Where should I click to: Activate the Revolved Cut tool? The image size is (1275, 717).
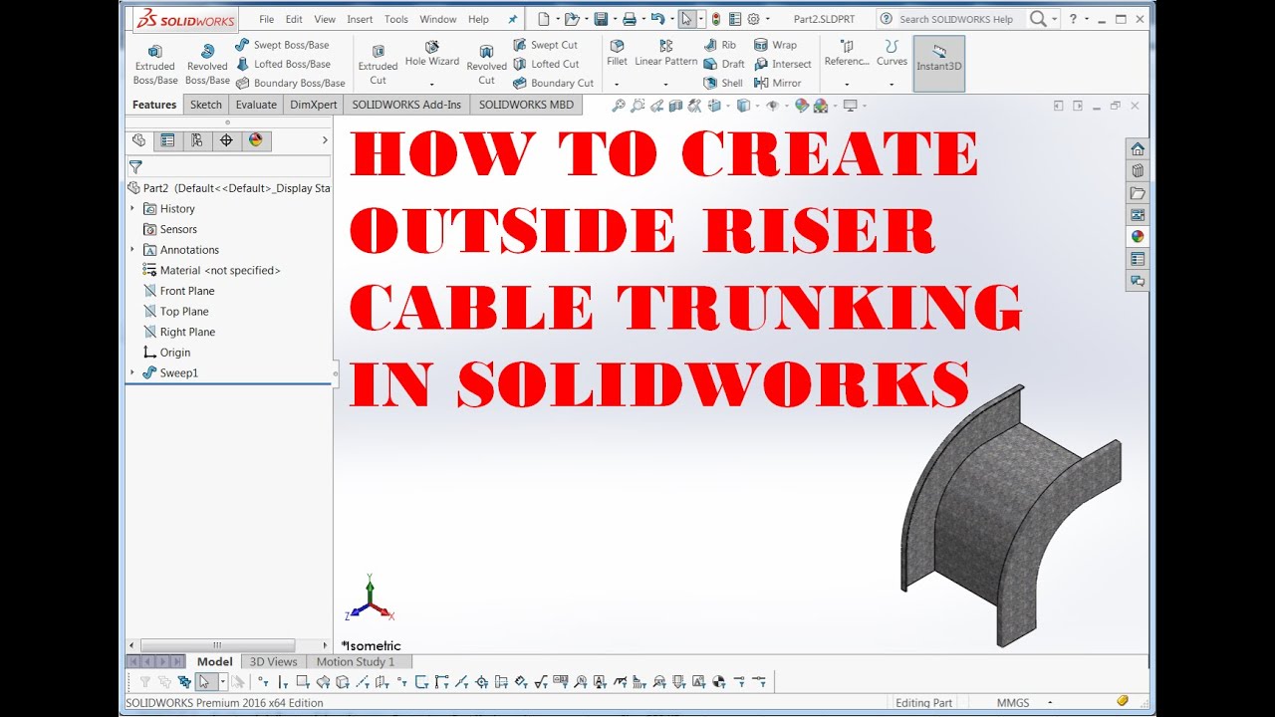coord(486,65)
